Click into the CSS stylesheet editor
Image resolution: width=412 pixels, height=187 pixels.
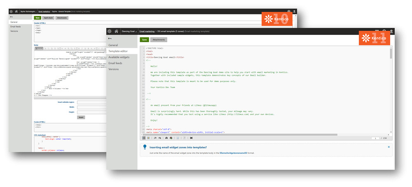pyautogui.click(x=70, y=144)
